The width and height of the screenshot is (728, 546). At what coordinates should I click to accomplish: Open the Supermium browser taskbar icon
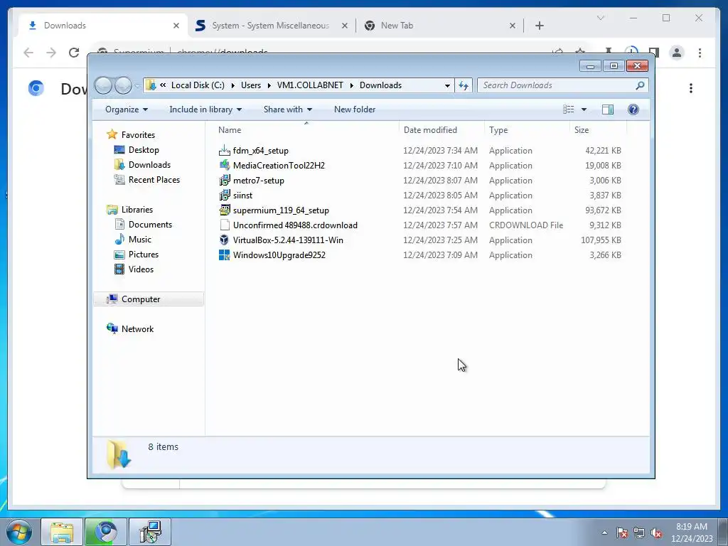pos(105,532)
